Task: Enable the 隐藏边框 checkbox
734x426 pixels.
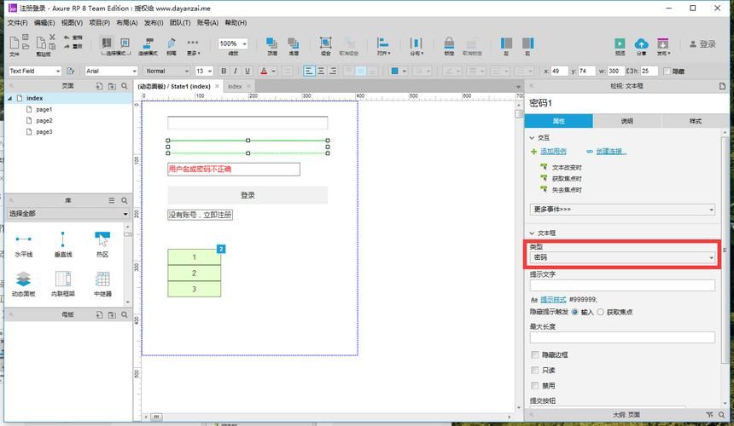Action: 534,355
